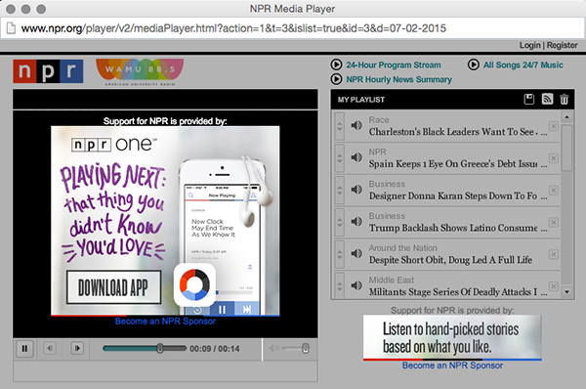Play the NPR Hourly News Summary icon
This screenshot has height=389, width=586.
tap(336, 79)
